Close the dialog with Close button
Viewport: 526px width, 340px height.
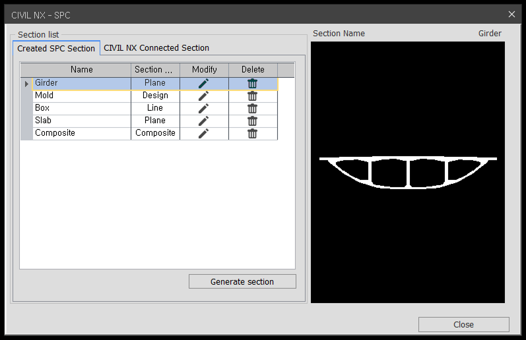(463, 324)
